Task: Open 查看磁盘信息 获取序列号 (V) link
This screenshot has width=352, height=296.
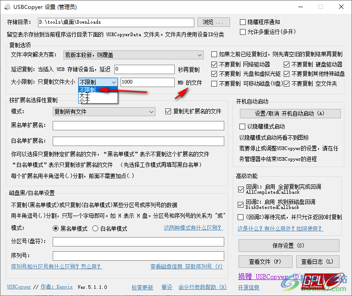Action: tap(186, 267)
